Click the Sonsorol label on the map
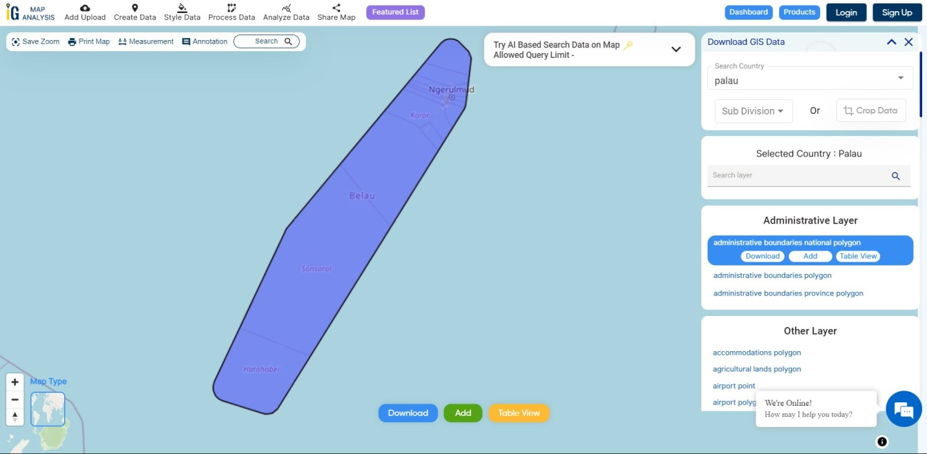This screenshot has width=927, height=454. pyautogui.click(x=316, y=268)
